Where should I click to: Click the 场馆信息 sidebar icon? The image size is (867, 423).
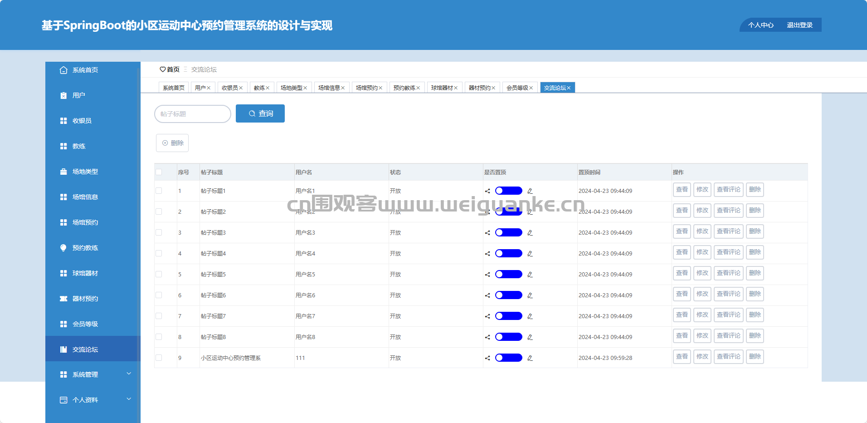(63, 197)
